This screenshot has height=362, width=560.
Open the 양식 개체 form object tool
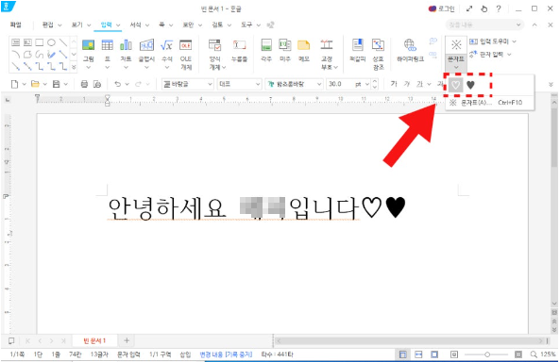tap(214, 45)
